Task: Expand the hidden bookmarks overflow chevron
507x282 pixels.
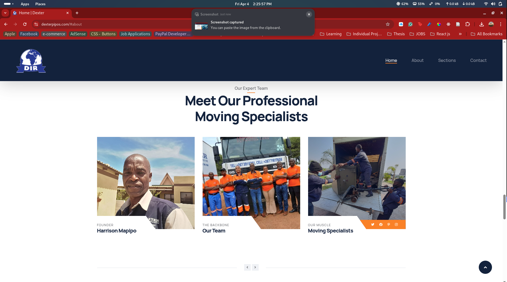Action: 460,34
